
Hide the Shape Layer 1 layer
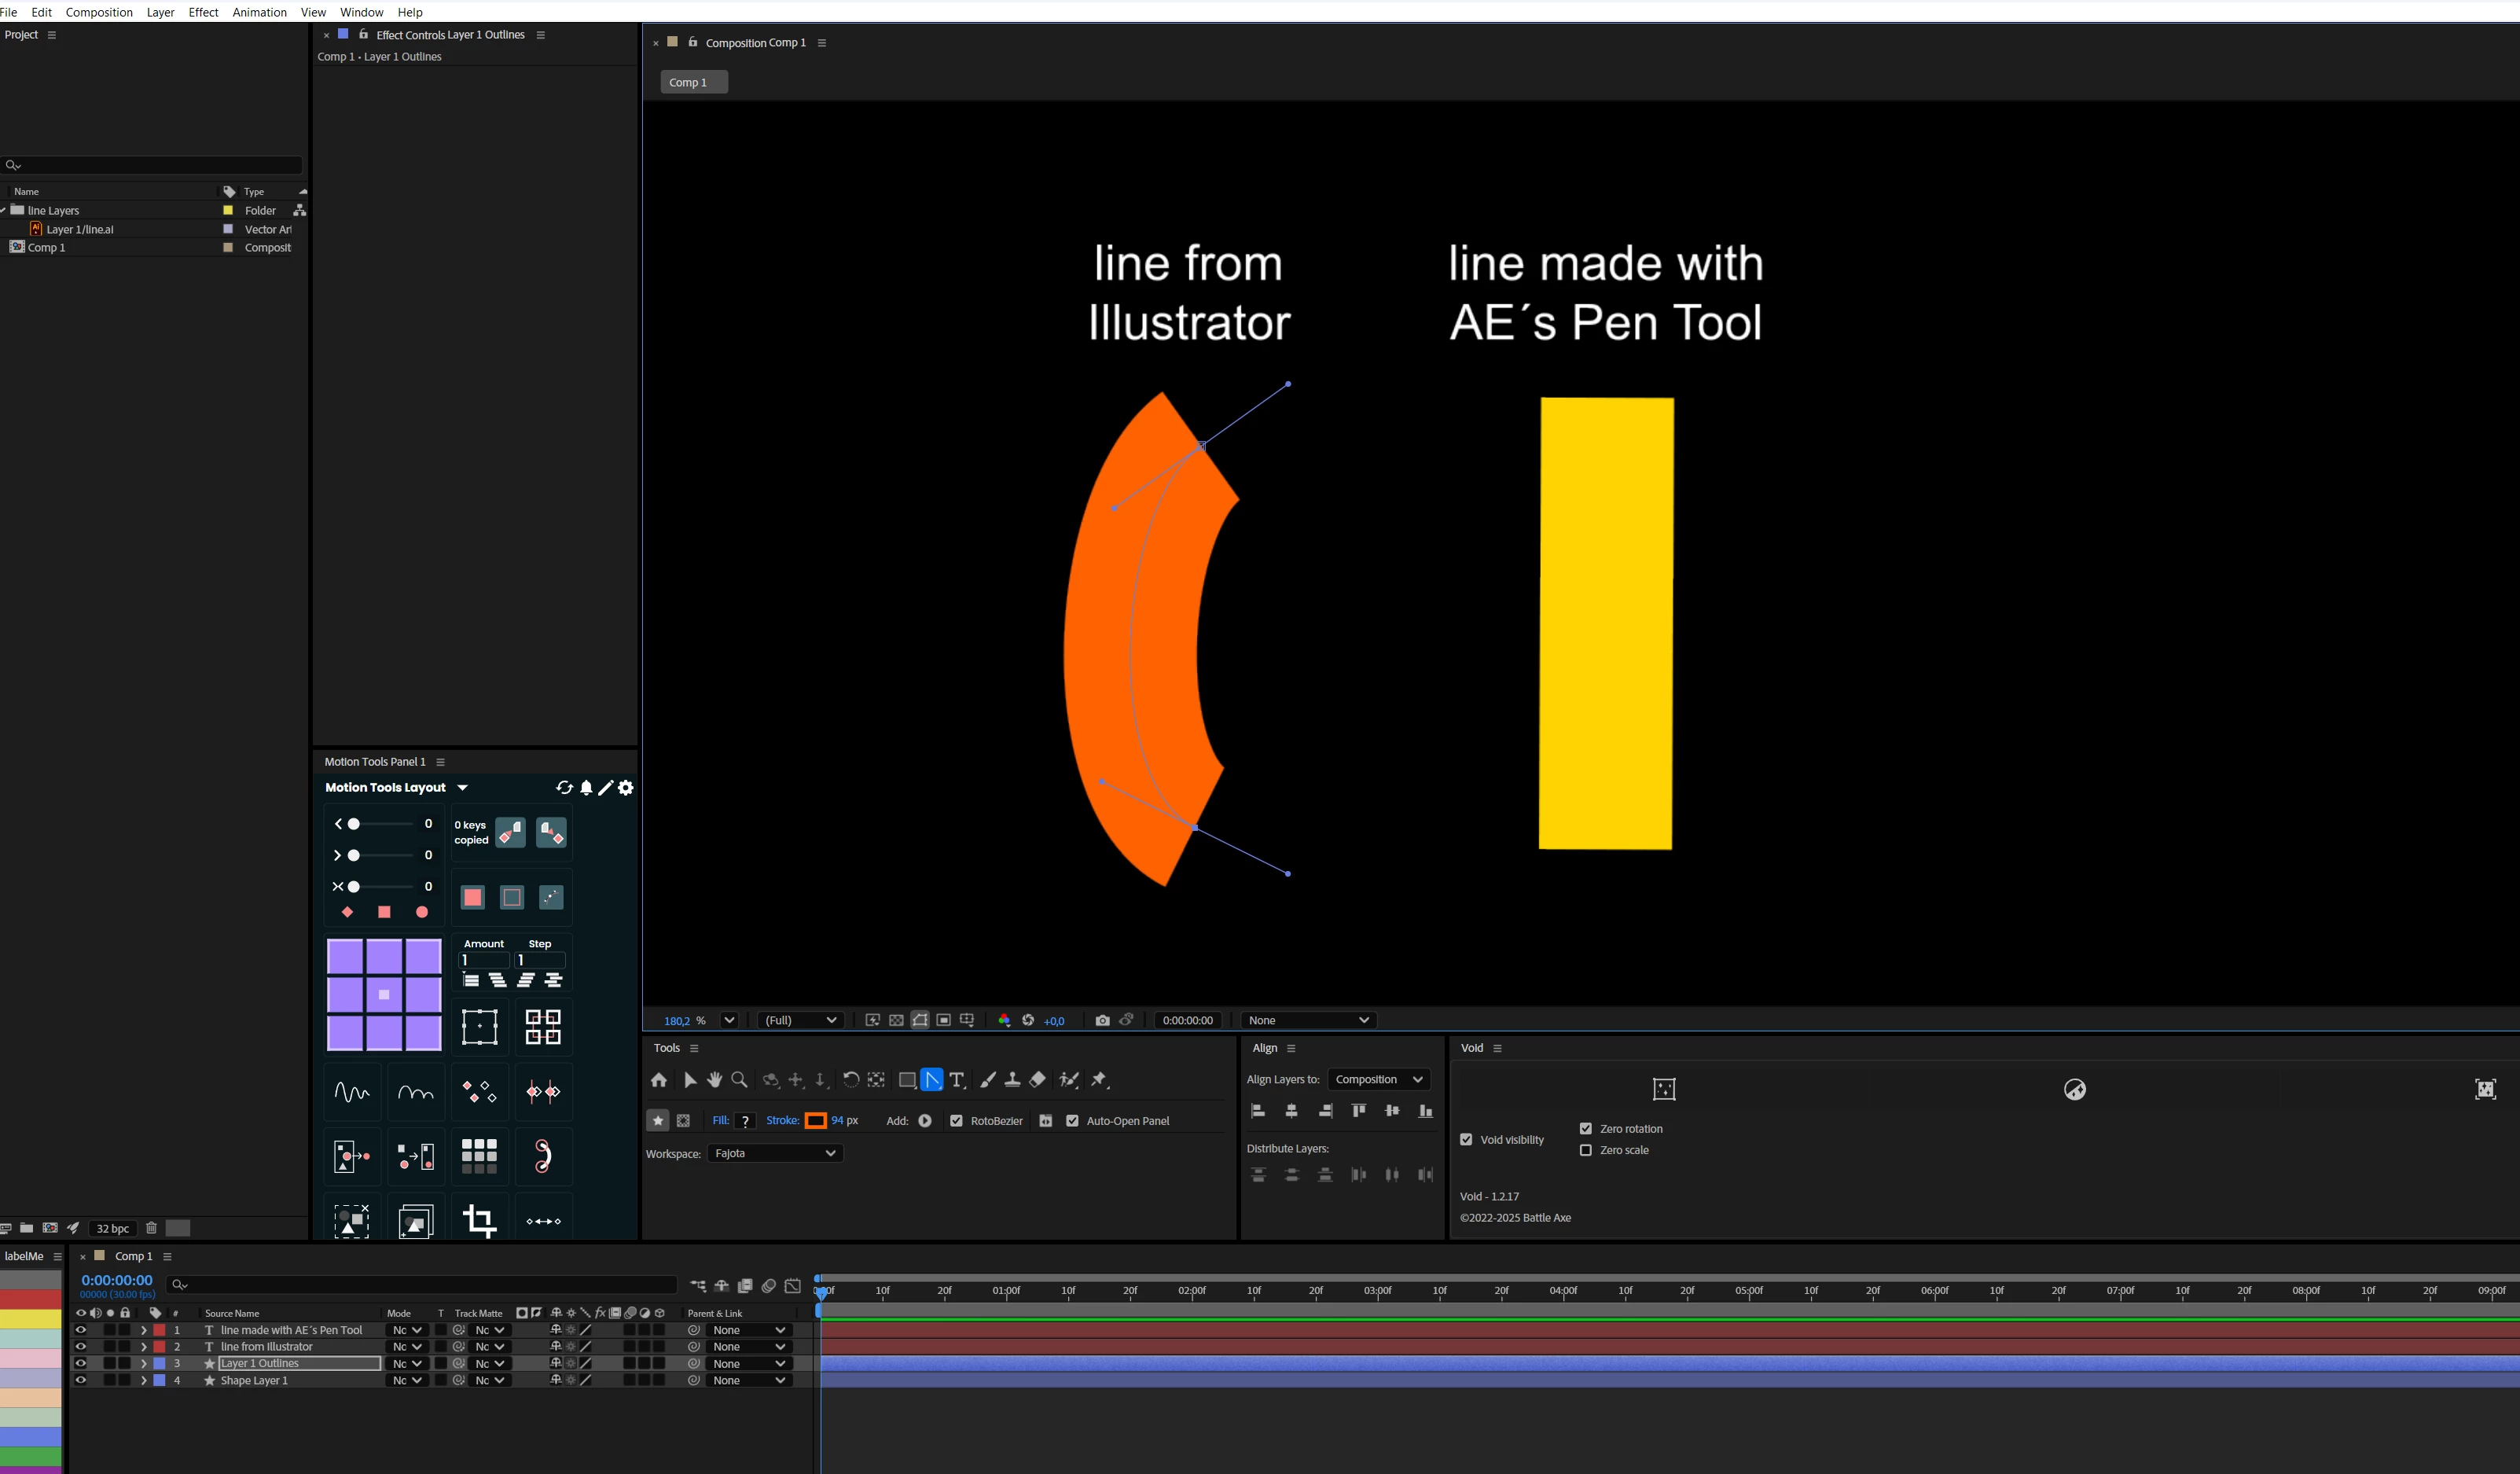[x=81, y=1380]
